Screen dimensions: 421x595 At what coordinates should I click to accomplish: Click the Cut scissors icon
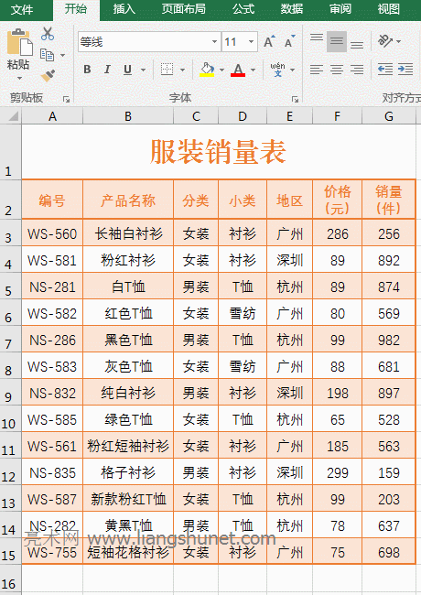(x=48, y=34)
